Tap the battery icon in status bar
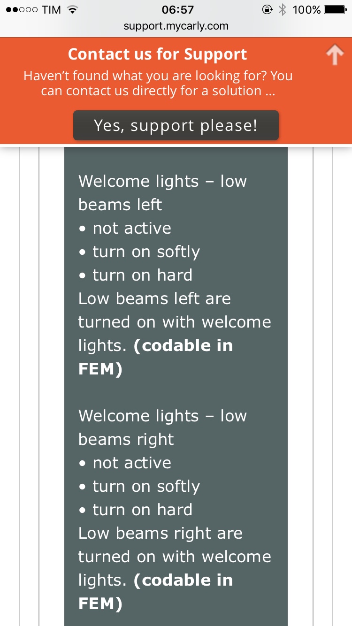The image size is (352, 626). [x=335, y=10]
